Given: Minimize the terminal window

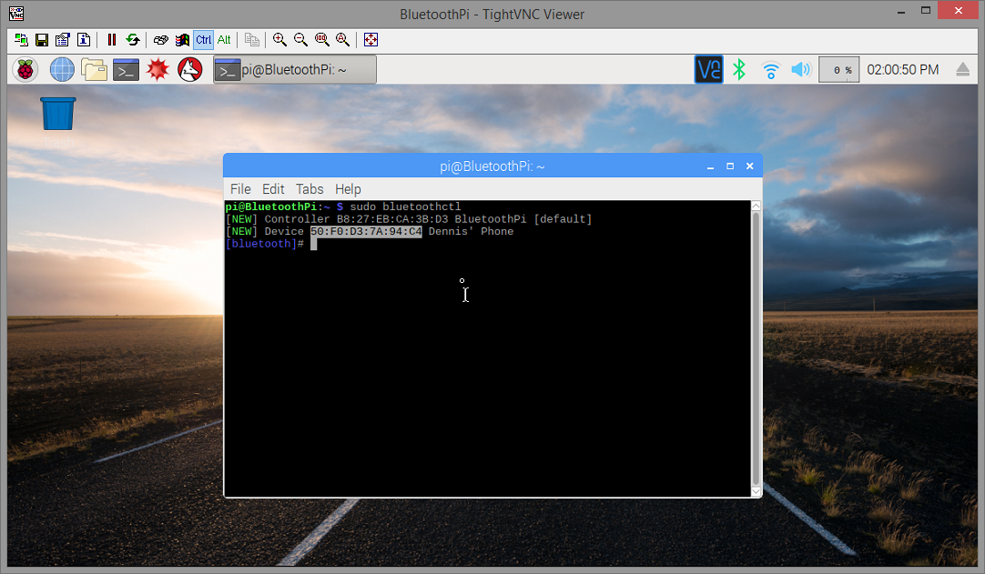Looking at the screenshot, I should (710, 166).
